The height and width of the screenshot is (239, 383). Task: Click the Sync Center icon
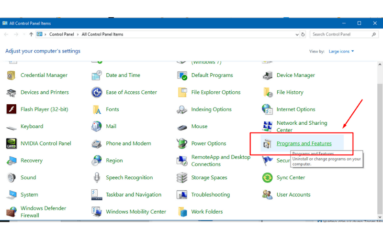268,178
